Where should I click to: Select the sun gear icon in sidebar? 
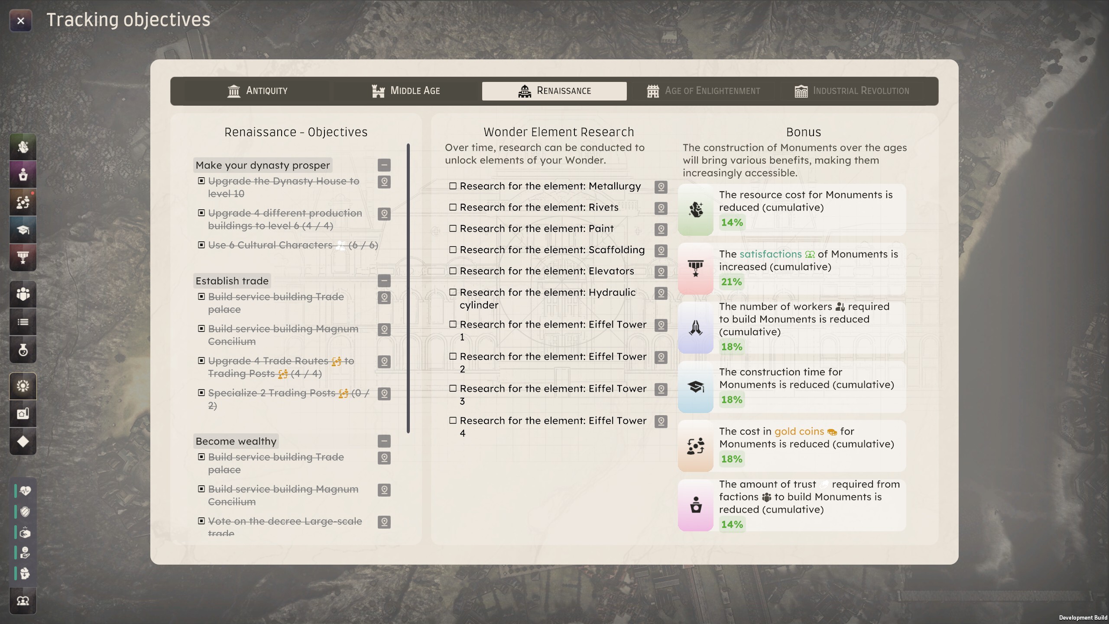[x=23, y=386]
